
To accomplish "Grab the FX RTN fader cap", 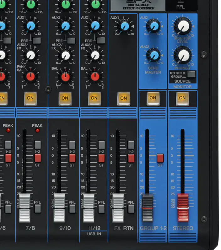I will 118,208.
